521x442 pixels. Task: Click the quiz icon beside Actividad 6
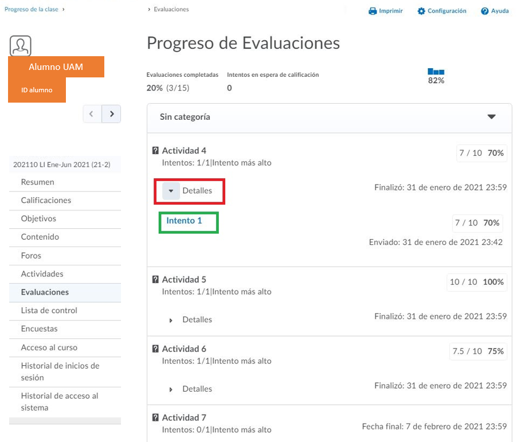155,349
